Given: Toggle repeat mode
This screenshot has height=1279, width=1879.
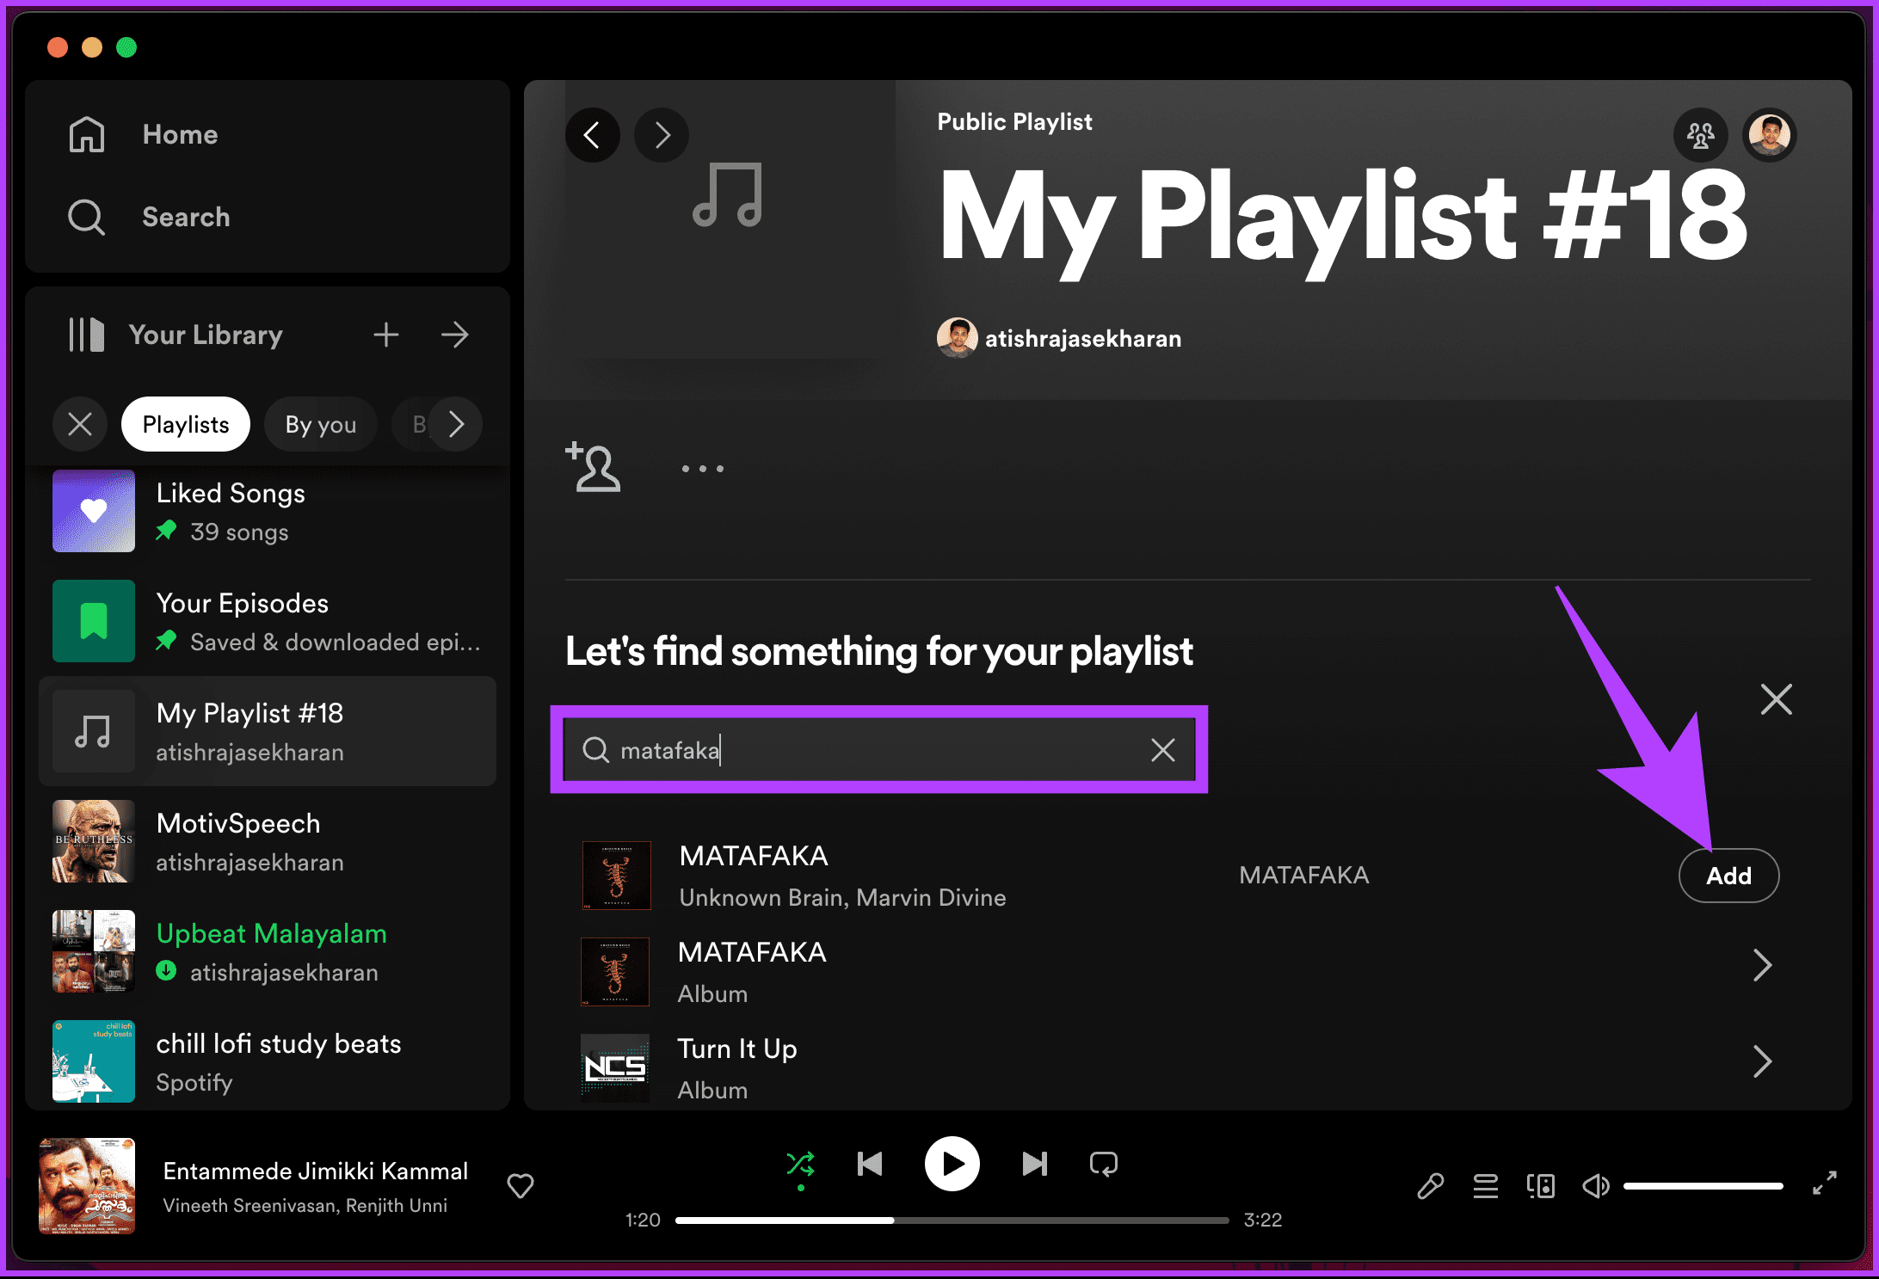Looking at the screenshot, I should click(x=1103, y=1165).
